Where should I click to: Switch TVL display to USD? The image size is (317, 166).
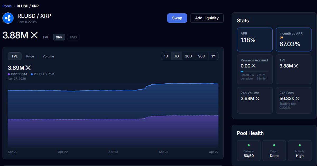[x=73, y=37]
